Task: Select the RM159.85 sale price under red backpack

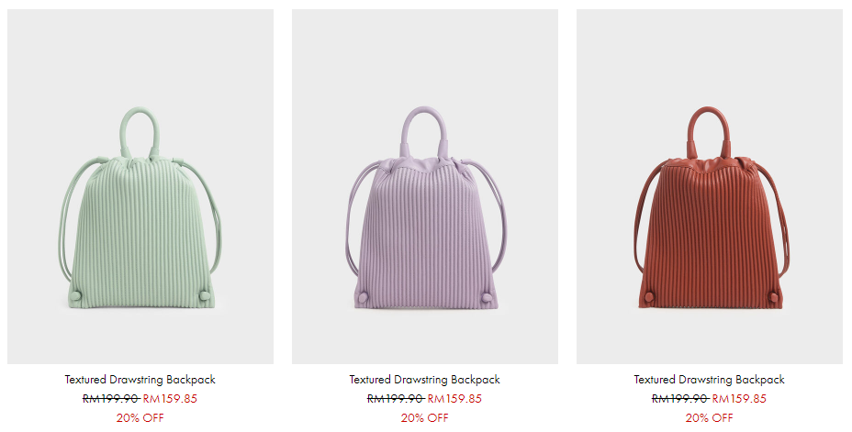Action: [739, 399]
